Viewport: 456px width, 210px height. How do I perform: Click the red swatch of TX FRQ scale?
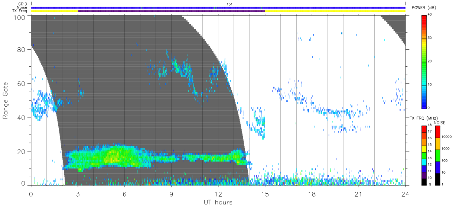click(x=424, y=129)
